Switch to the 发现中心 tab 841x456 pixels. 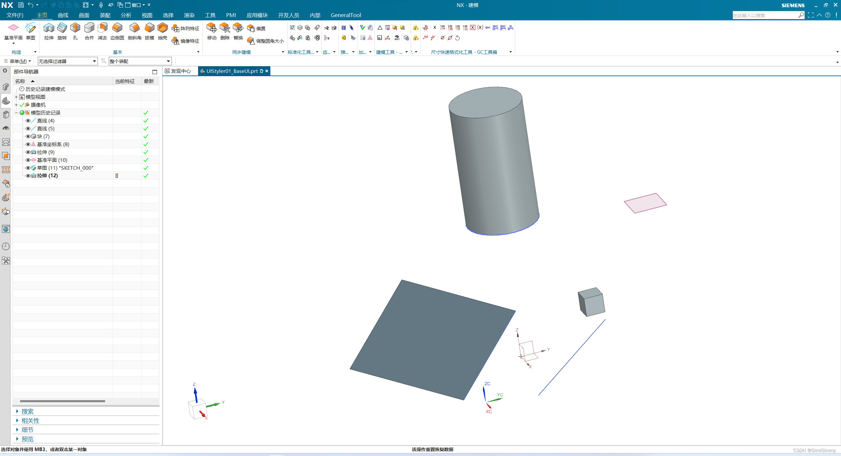178,71
